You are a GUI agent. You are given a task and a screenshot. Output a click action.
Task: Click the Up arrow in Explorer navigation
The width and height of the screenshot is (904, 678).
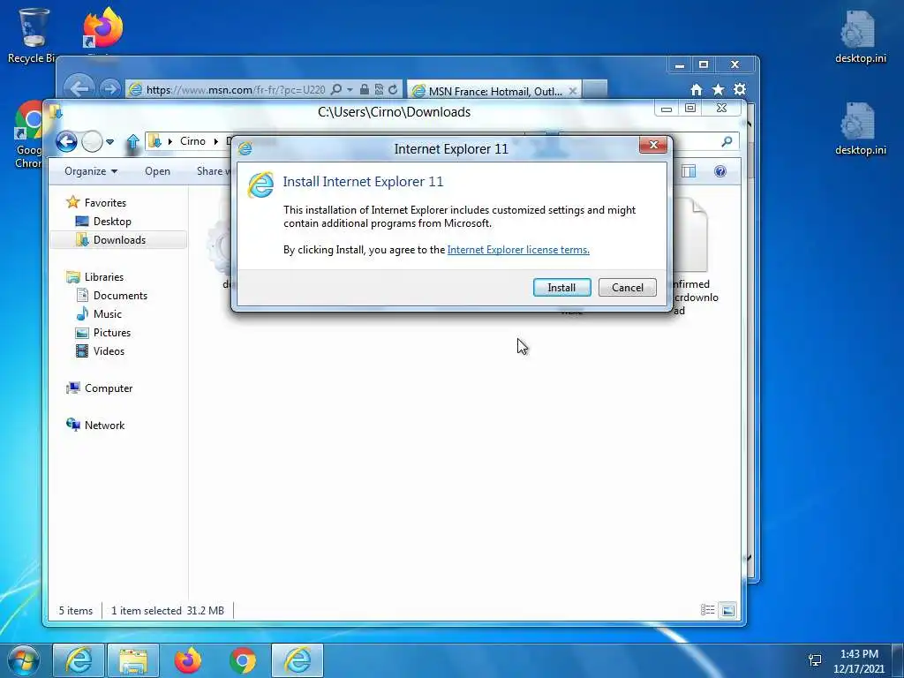(132, 141)
